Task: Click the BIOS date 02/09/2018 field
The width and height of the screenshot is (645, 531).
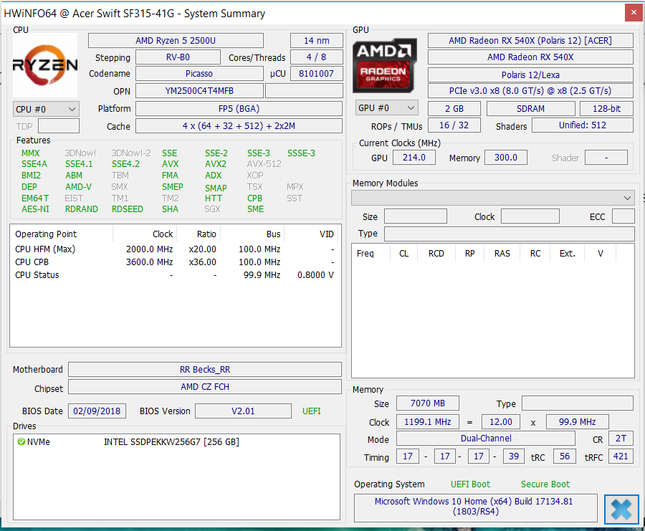Action: click(97, 411)
